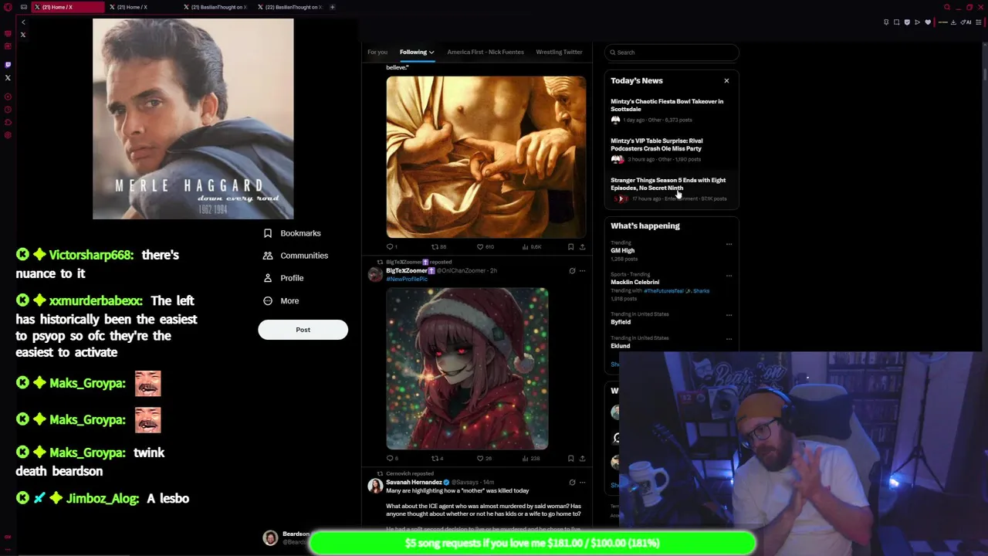The width and height of the screenshot is (988, 556).
Task: Open the AI assistant icon in toolbar
Action: (967, 22)
